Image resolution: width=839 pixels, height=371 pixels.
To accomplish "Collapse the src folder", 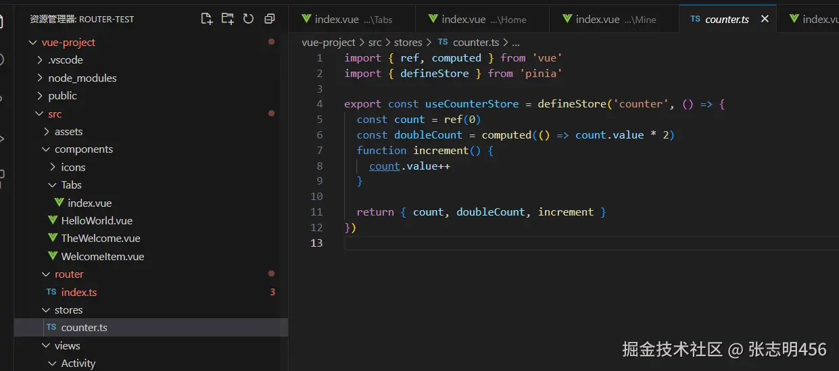I will tap(40, 114).
